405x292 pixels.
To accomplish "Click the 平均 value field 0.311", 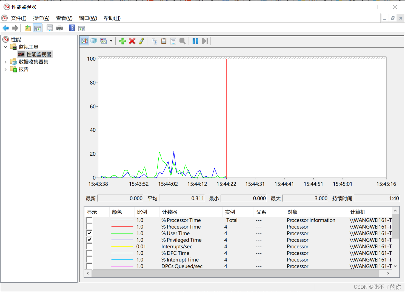I will 182,198.
